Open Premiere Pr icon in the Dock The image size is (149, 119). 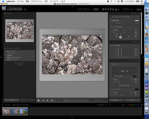pos(147,89)
